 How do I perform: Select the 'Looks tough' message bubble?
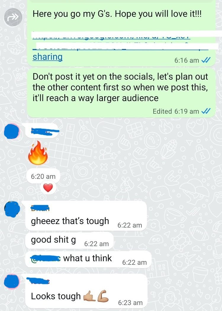tap(86, 291)
